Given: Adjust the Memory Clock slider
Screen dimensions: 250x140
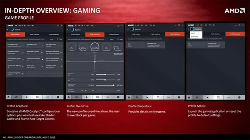Looking at the screenshot, I should click(x=105, y=85).
